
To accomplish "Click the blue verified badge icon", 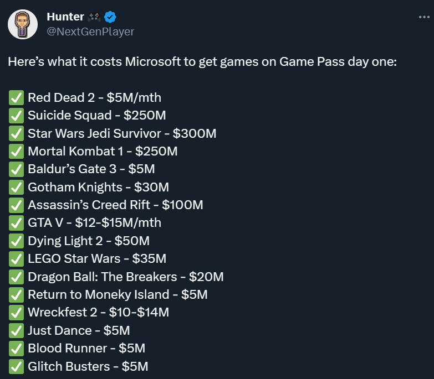I will coord(110,17).
